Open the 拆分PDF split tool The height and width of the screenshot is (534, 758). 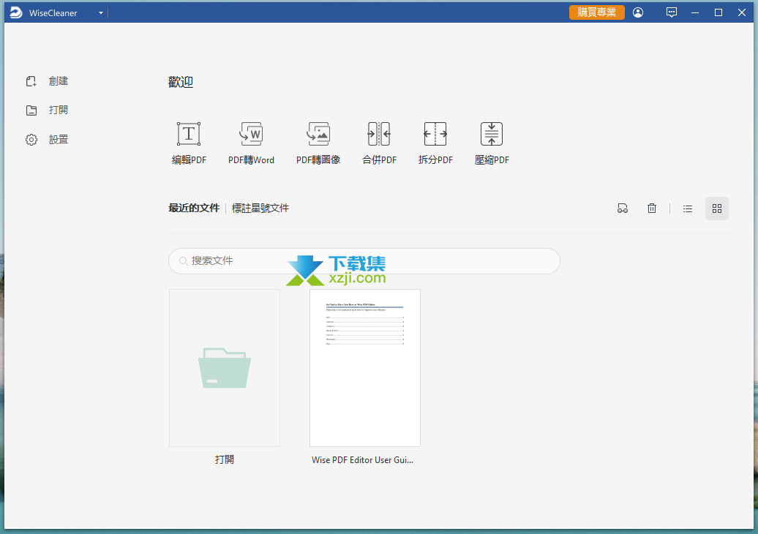(x=435, y=143)
